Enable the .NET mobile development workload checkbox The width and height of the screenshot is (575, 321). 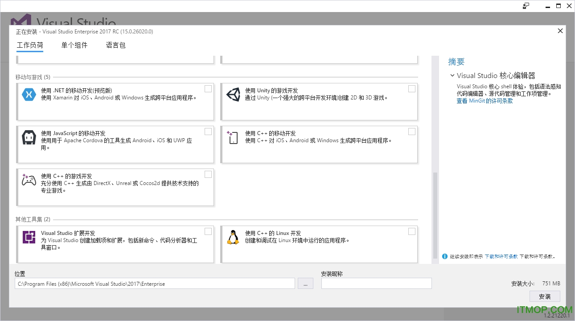[208, 89]
